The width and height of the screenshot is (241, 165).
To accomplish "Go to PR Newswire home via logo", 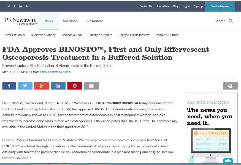I will (21, 21).
